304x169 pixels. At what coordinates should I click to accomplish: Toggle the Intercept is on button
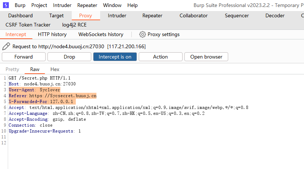[115, 57]
